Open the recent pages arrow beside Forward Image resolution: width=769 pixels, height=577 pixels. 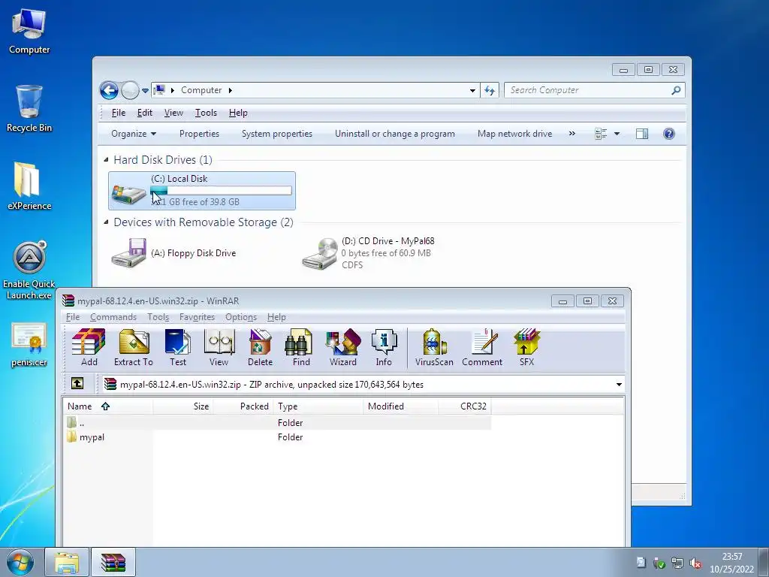[x=145, y=91]
